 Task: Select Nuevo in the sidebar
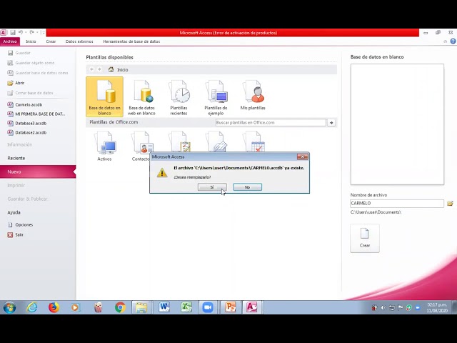click(x=38, y=171)
